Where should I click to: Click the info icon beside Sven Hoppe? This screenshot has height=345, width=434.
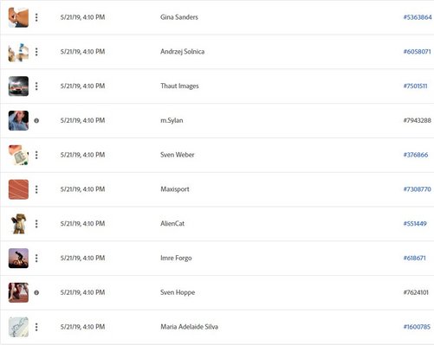pyautogui.click(x=36, y=292)
